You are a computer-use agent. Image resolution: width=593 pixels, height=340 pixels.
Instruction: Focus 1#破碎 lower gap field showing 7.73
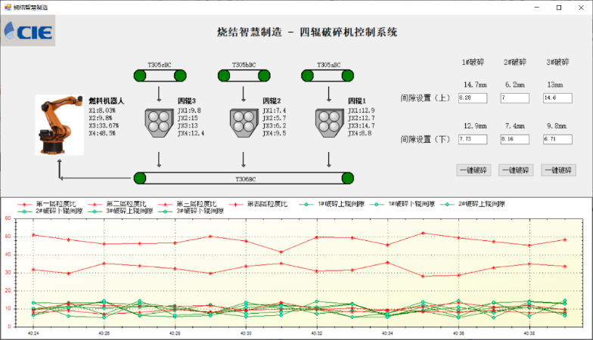tap(473, 140)
